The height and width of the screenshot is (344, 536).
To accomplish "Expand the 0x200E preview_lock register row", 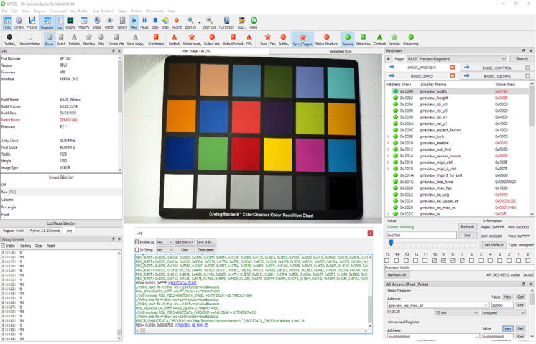I will (388, 136).
